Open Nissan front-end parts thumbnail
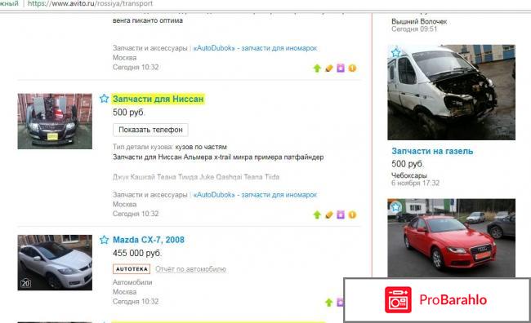 (55, 121)
